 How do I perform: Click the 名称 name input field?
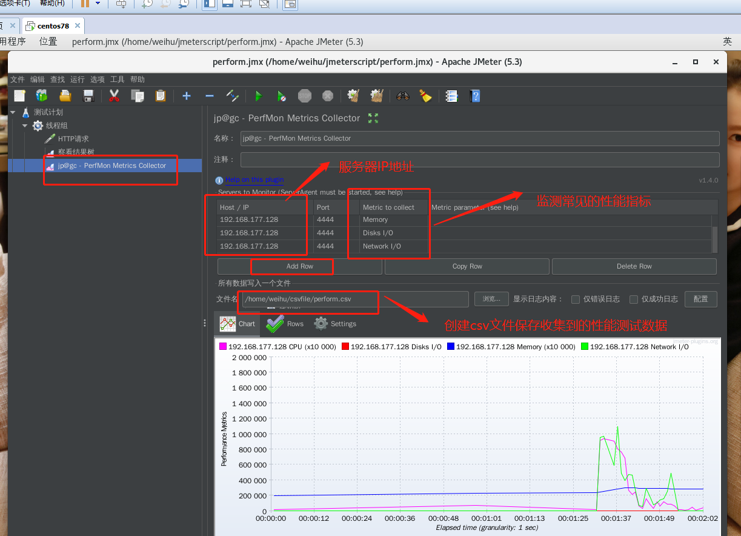coord(480,138)
